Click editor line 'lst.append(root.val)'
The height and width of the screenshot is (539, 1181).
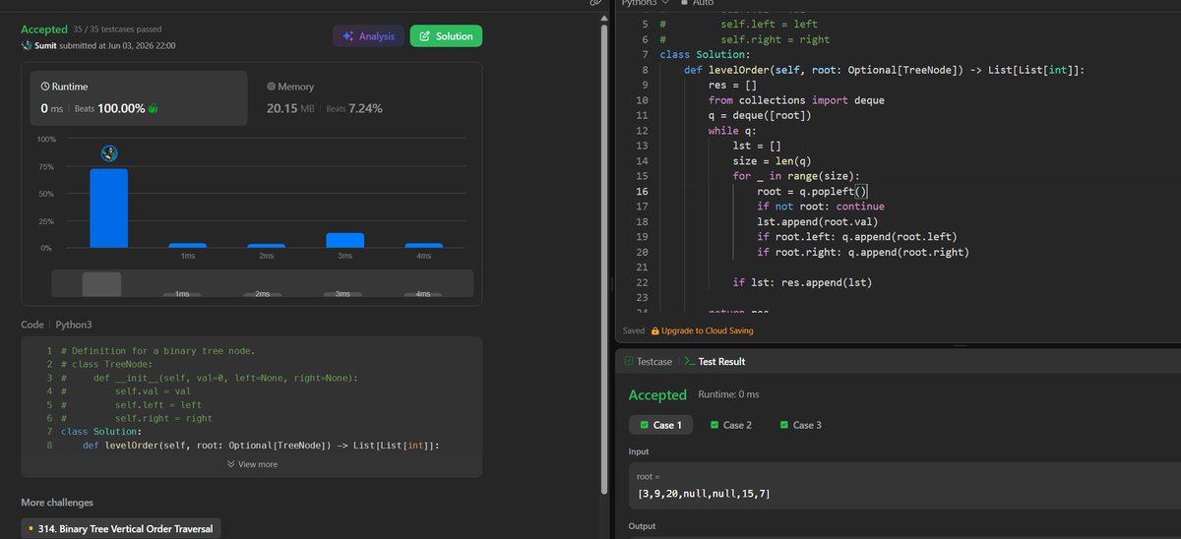pyautogui.click(x=818, y=221)
